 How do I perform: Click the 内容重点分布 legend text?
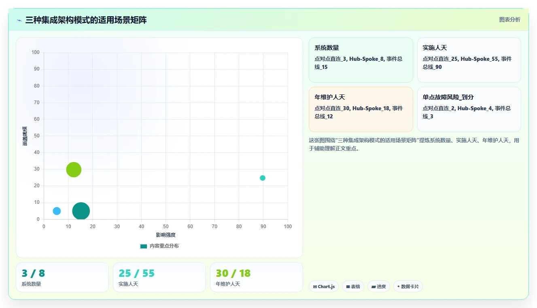click(164, 246)
